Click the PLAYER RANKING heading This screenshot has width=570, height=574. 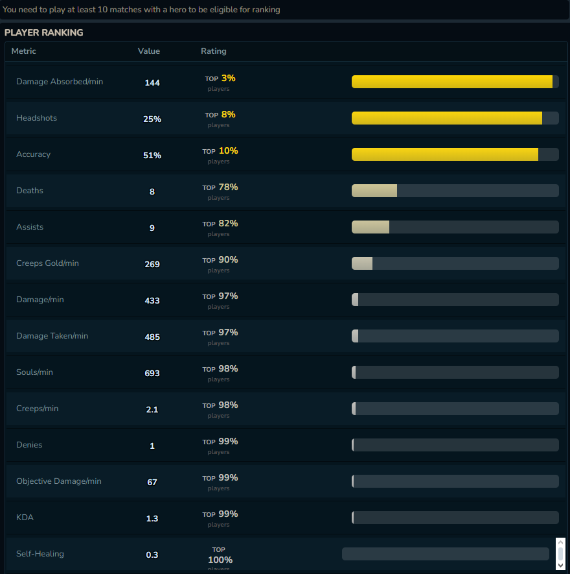43,32
